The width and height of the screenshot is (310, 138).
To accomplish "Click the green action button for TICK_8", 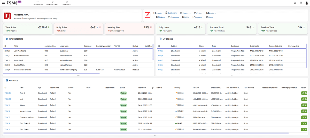I will pos(304,111).
